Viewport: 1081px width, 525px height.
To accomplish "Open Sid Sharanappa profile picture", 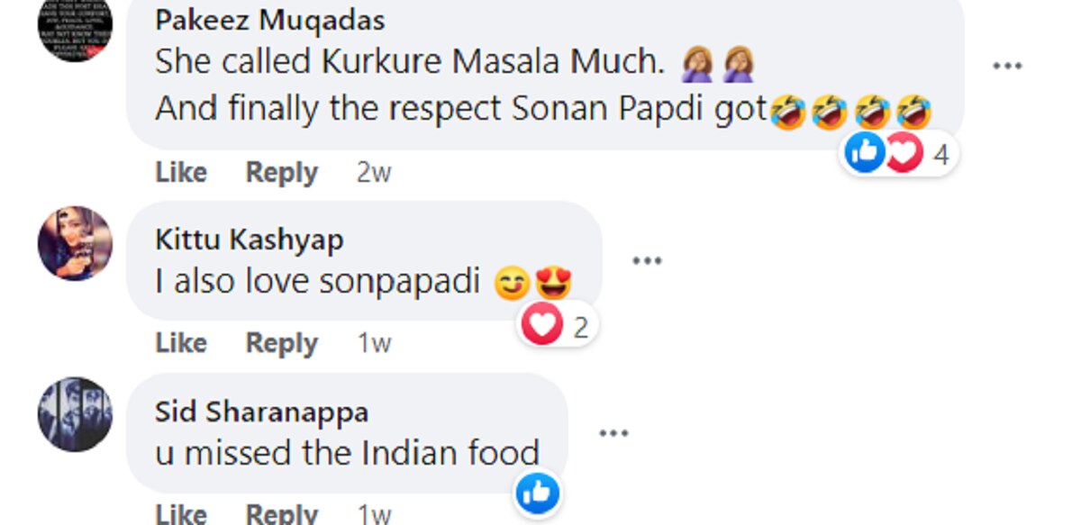I will coord(75,414).
